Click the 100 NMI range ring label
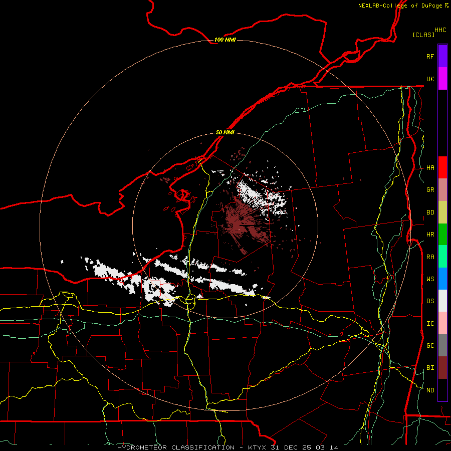451x451 pixels. click(225, 40)
